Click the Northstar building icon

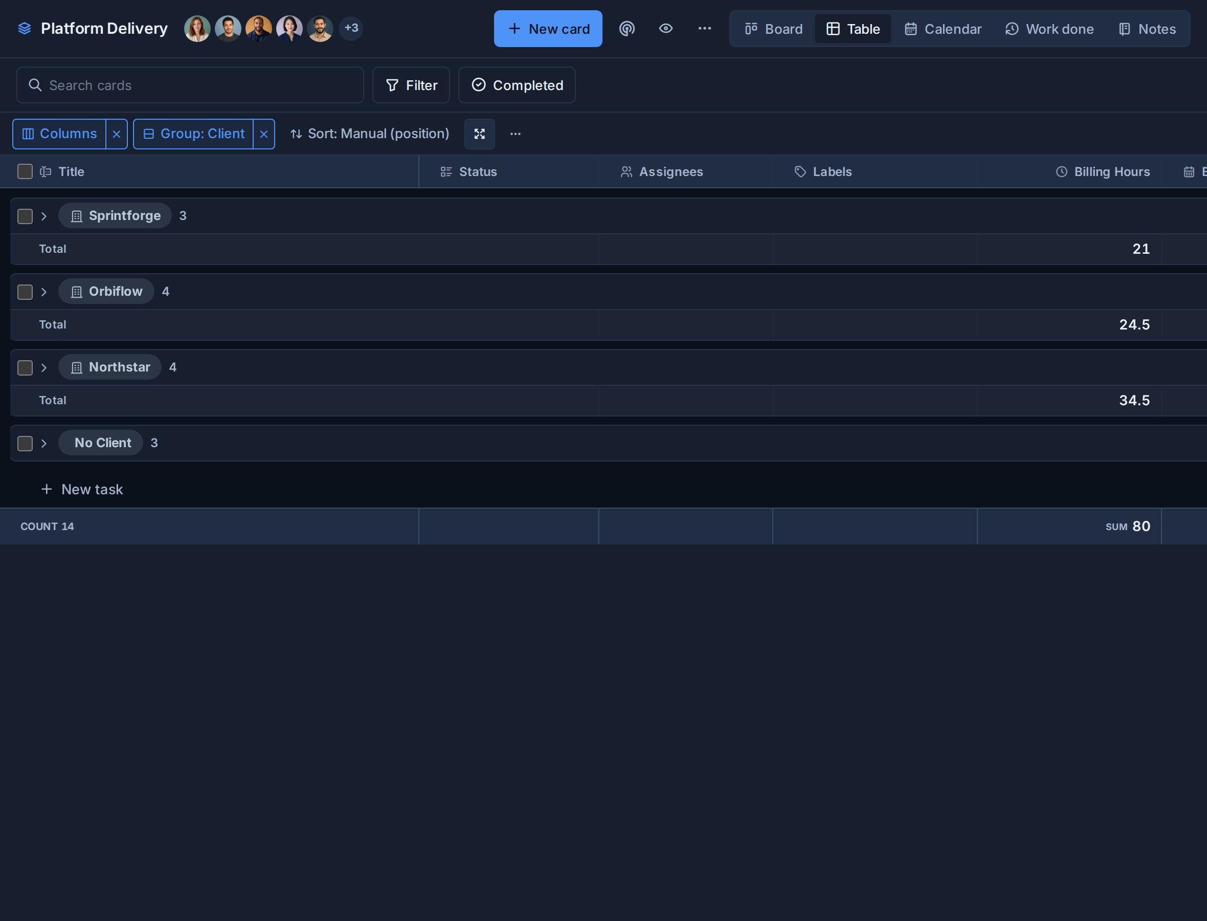[77, 367]
